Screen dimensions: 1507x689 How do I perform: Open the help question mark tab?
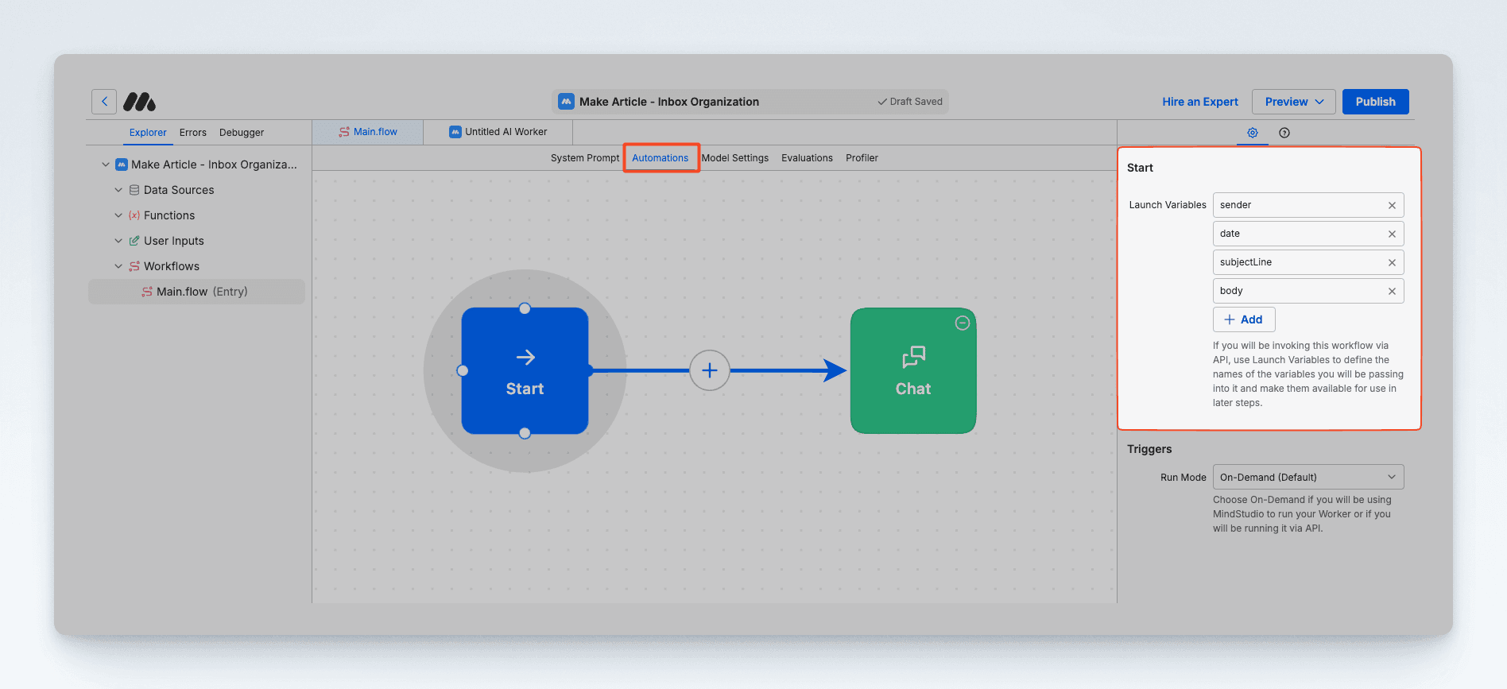(1284, 133)
